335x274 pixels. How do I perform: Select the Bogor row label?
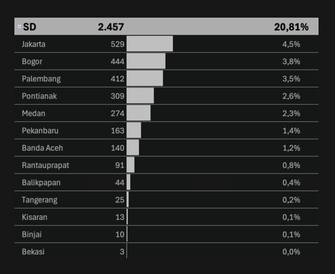coord(32,61)
